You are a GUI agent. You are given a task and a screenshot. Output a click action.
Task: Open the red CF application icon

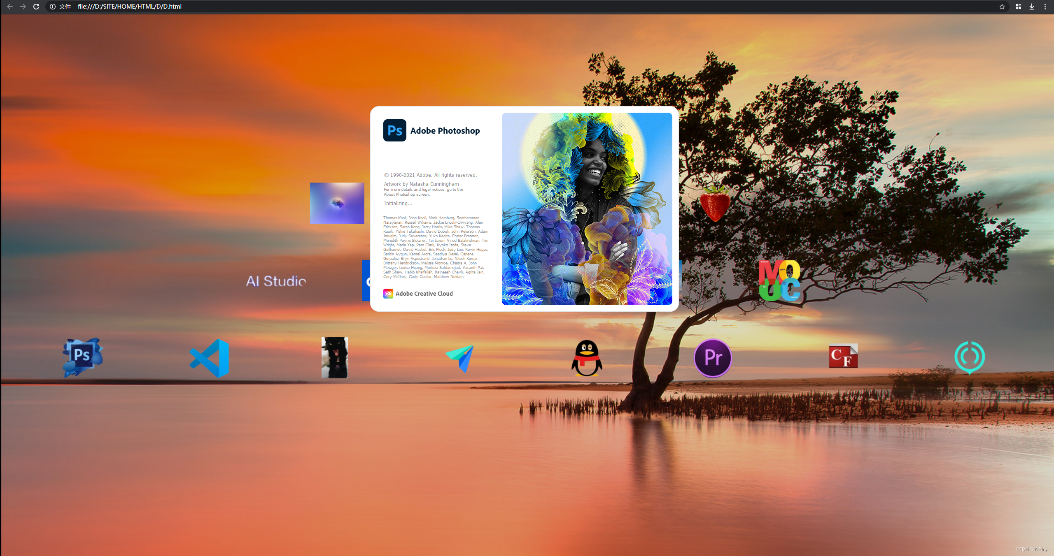click(843, 356)
